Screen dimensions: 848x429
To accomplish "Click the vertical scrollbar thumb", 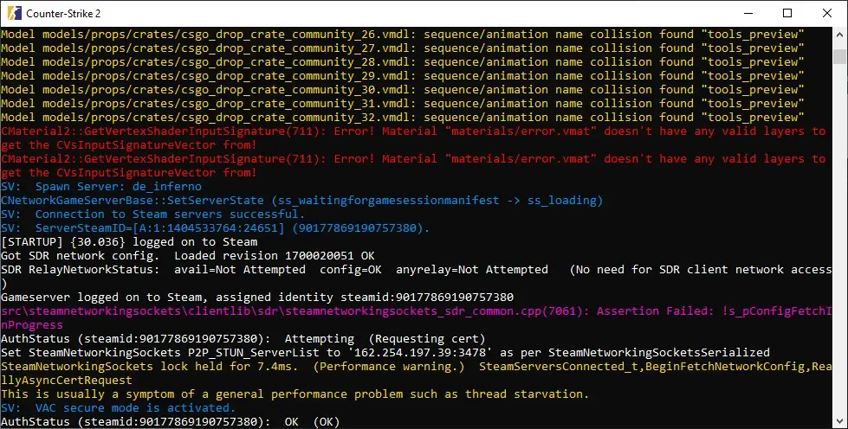I will [x=840, y=56].
